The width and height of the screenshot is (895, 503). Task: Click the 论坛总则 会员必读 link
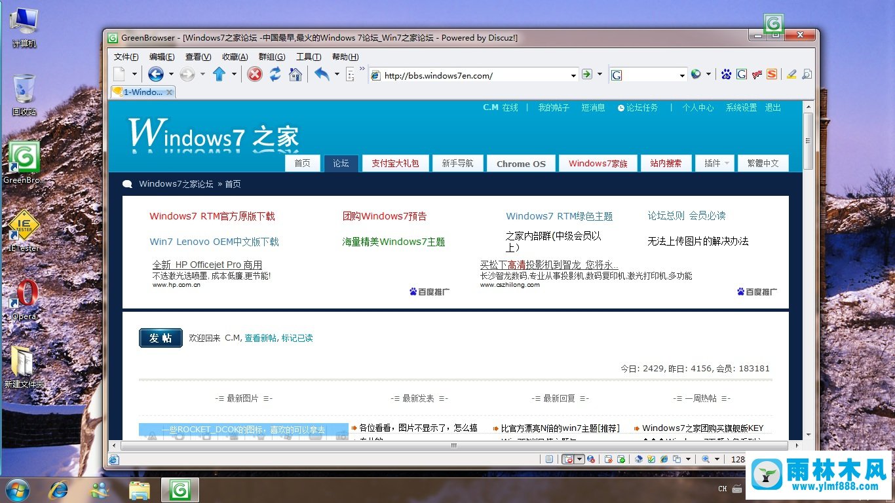click(687, 215)
